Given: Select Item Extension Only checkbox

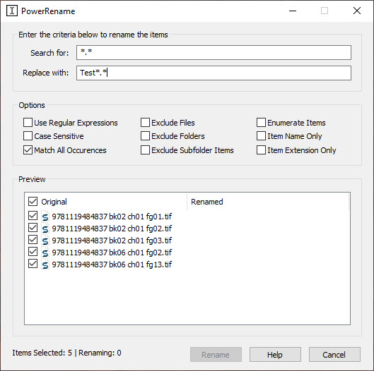Looking at the screenshot, I should coord(261,150).
